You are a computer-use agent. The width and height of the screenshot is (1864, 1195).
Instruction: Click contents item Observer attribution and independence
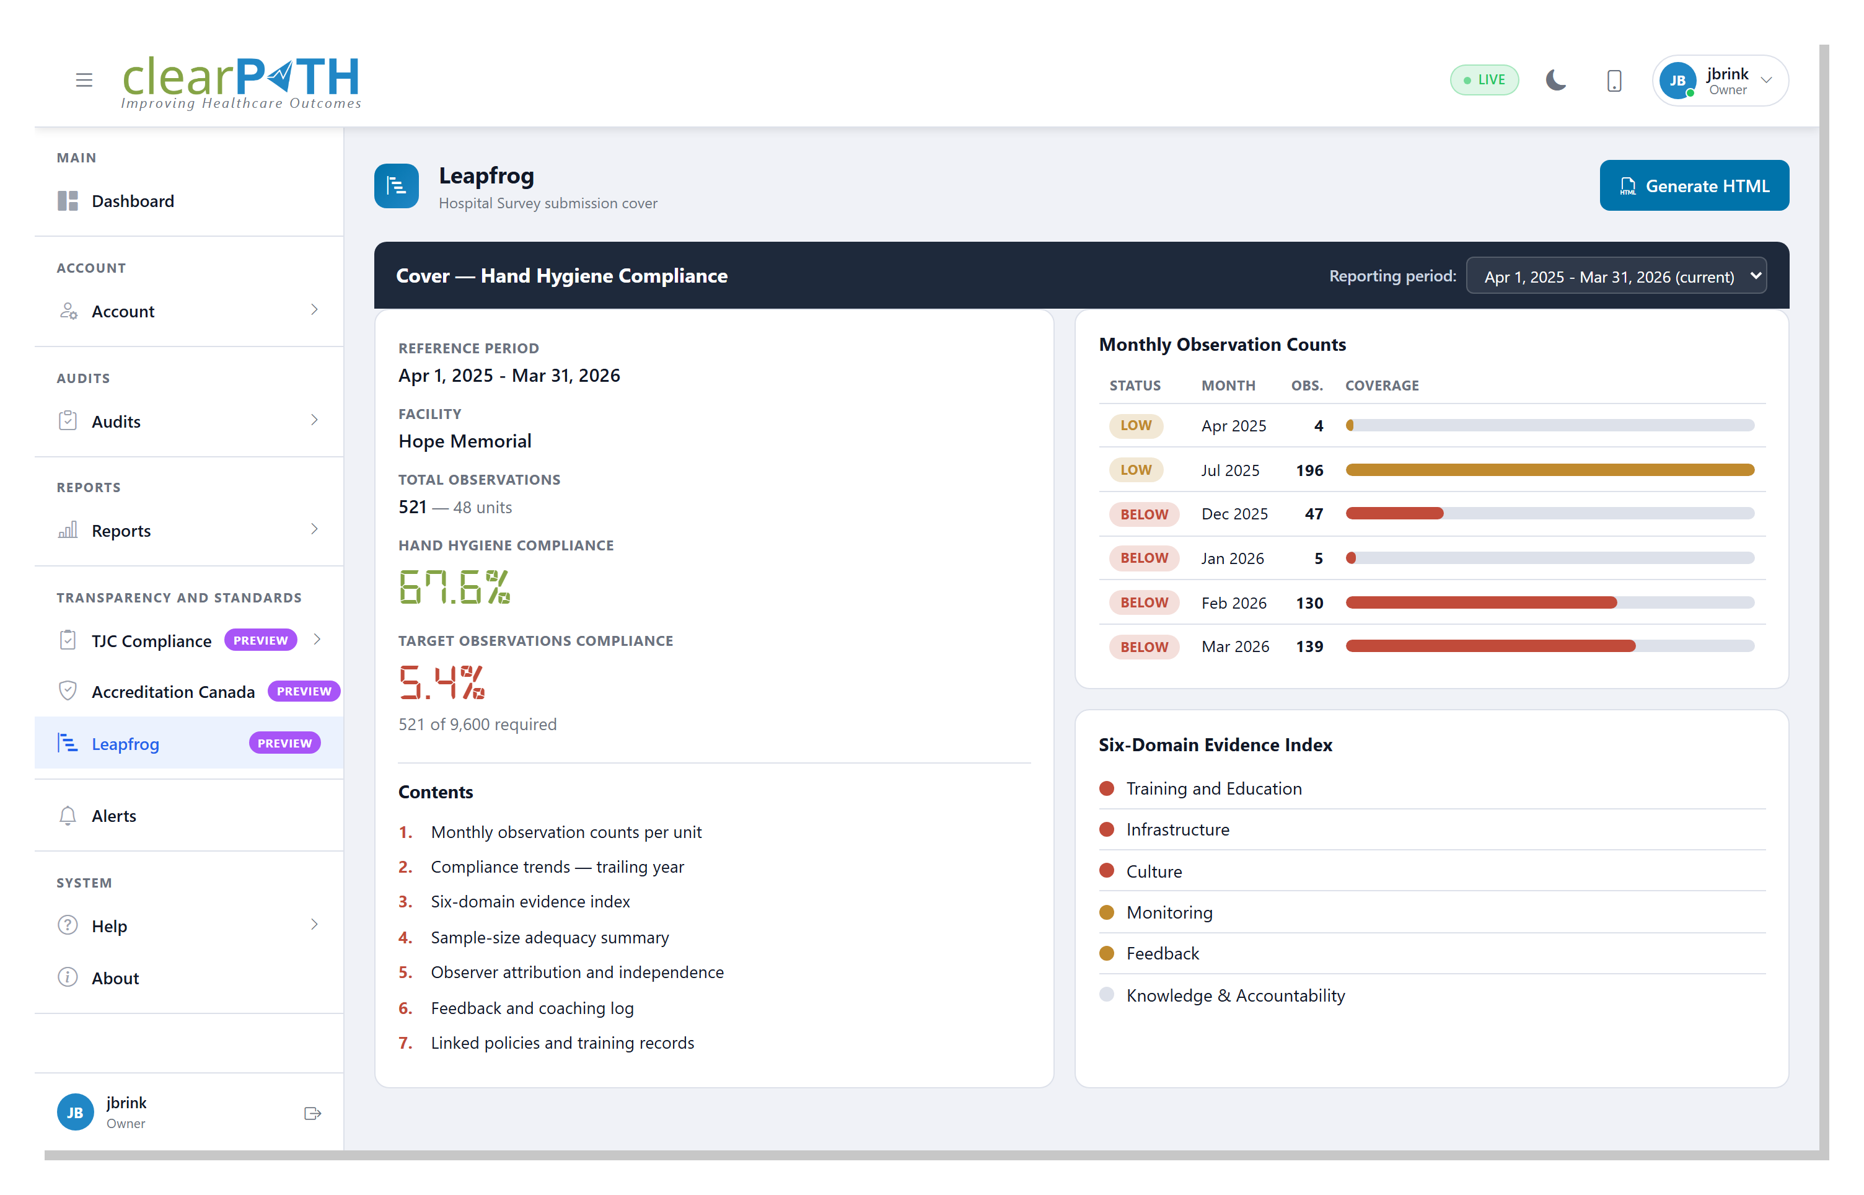(577, 972)
